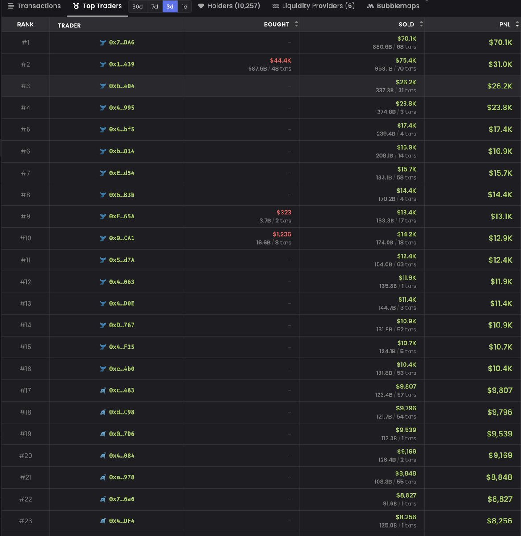Click PNL value $8,848
Image resolution: width=521 pixels, height=536 pixels.
point(499,477)
